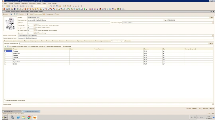Check the Розница price type row checkbox
This screenshot has width=217, height=122.
point(5,51)
